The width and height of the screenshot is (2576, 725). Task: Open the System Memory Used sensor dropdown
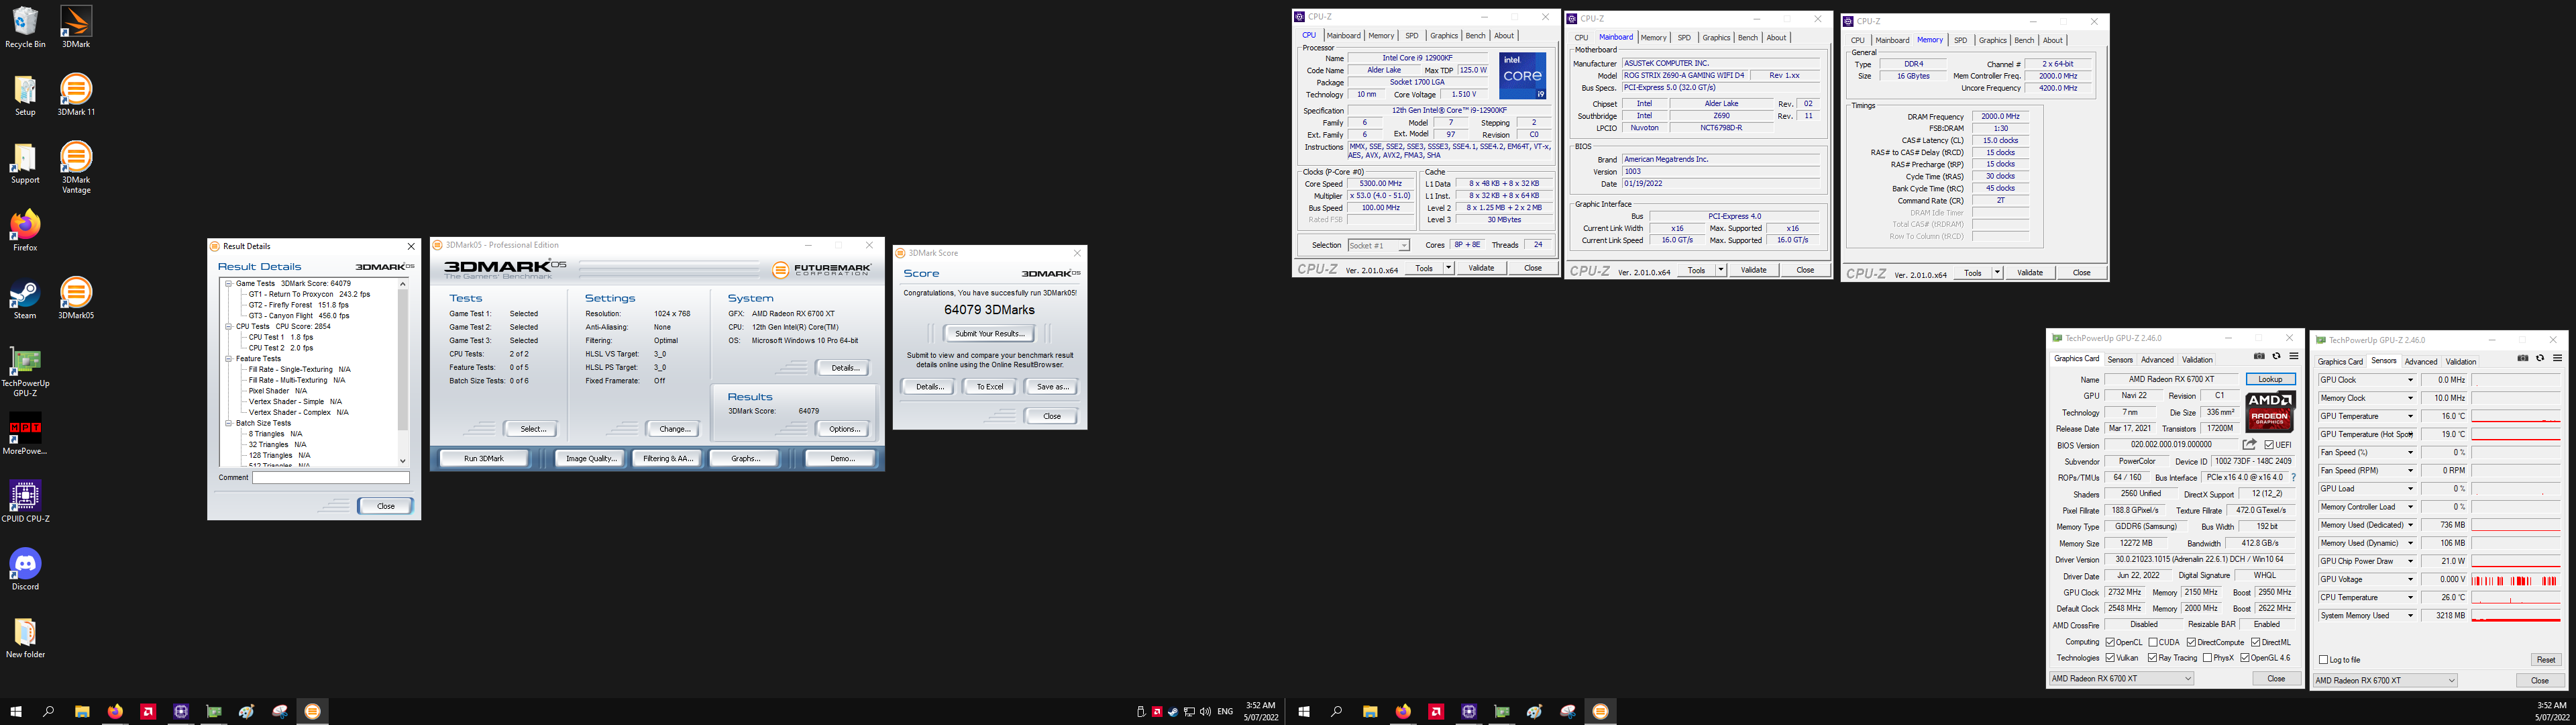coord(2410,616)
